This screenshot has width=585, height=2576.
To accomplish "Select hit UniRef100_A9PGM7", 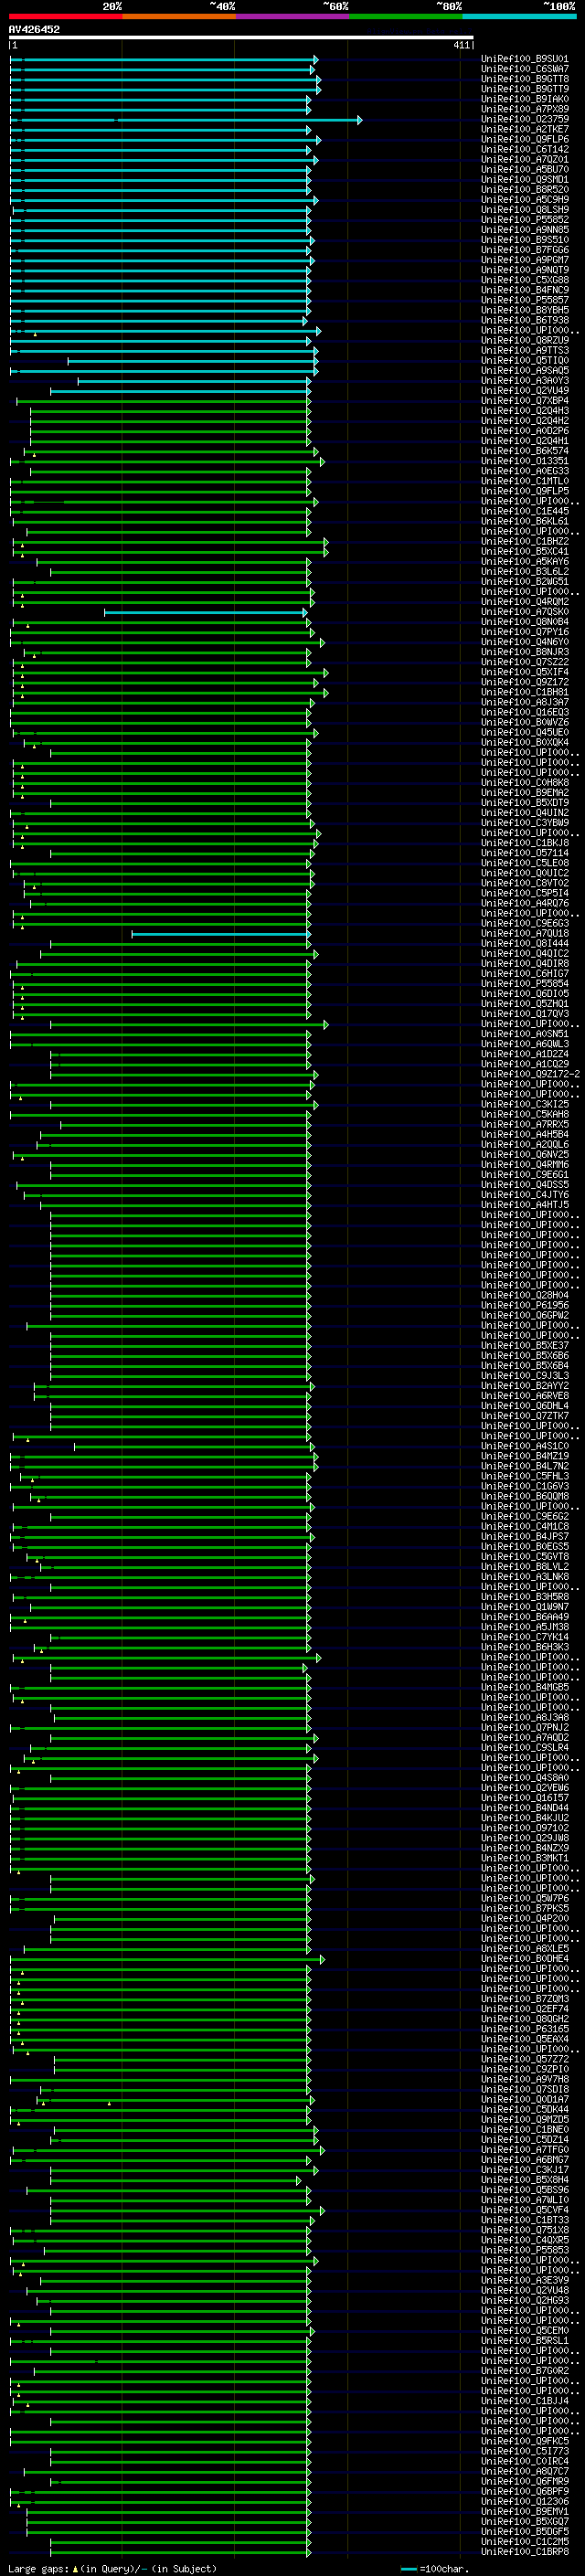I will click(525, 260).
